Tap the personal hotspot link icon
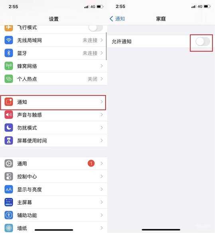 coord(9,79)
